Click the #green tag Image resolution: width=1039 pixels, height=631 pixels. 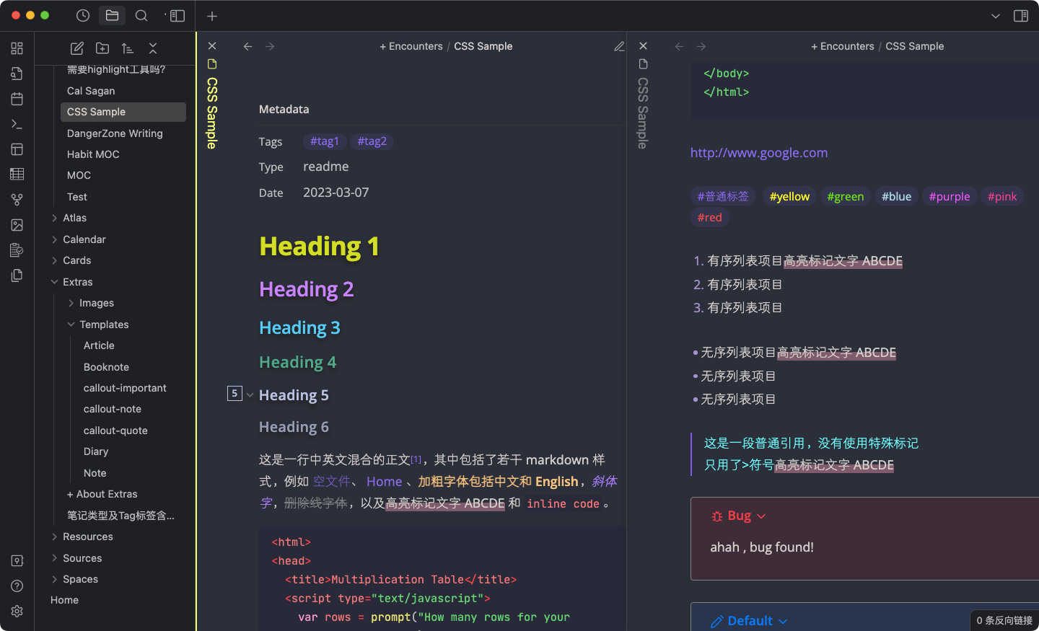click(x=846, y=196)
